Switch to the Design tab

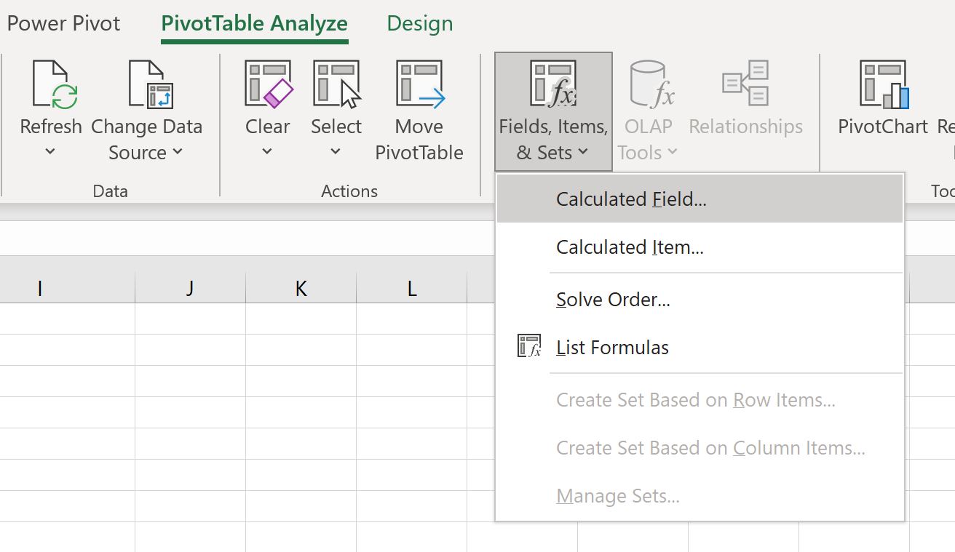click(419, 23)
